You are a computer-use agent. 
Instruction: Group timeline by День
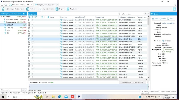tap(52, 82)
